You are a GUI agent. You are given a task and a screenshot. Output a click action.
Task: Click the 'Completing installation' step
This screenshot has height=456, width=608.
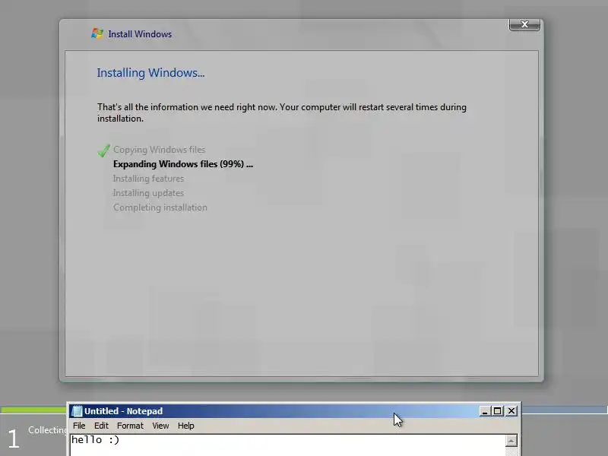[160, 207]
